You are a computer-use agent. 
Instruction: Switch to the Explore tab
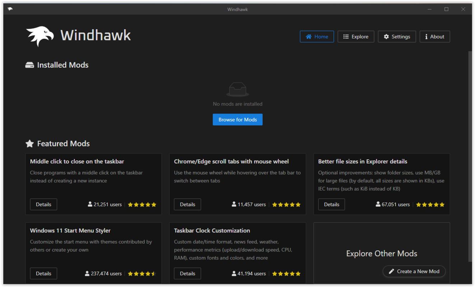pos(356,36)
